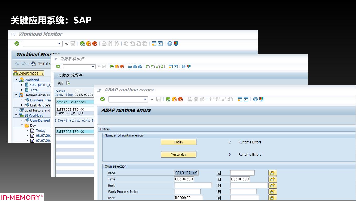Open Help via the blue question mark icon
This screenshot has height=201, width=356.
point(255,99)
